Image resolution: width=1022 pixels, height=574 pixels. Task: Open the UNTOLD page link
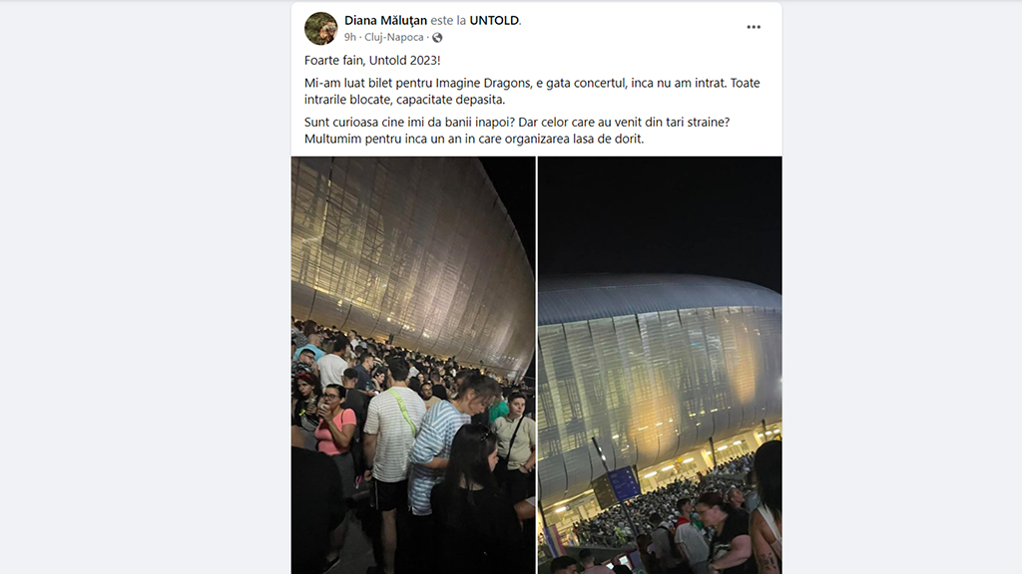click(494, 20)
